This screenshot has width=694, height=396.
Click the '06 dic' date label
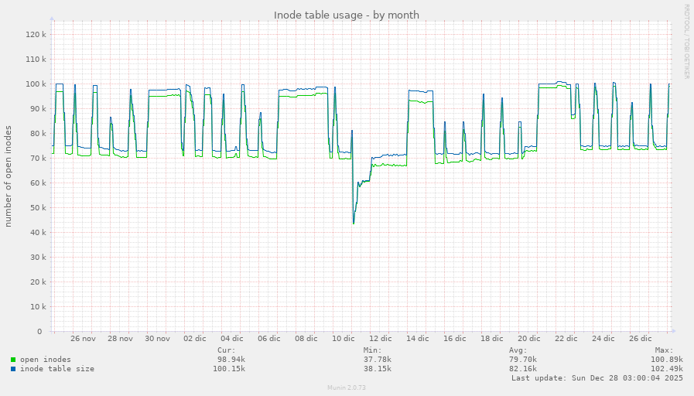click(269, 339)
